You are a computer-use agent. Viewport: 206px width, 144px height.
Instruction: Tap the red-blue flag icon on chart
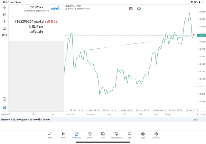(131, 8)
